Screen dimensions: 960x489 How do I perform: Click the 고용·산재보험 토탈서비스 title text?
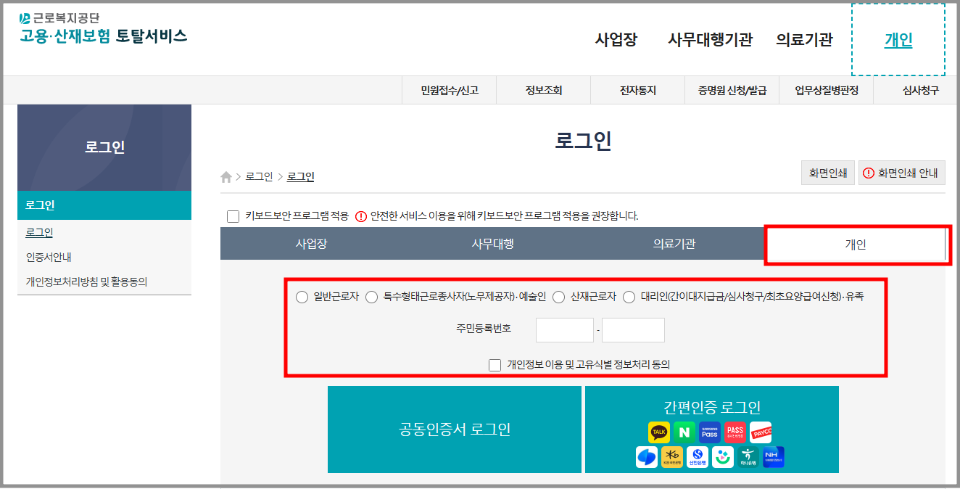coord(104,36)
